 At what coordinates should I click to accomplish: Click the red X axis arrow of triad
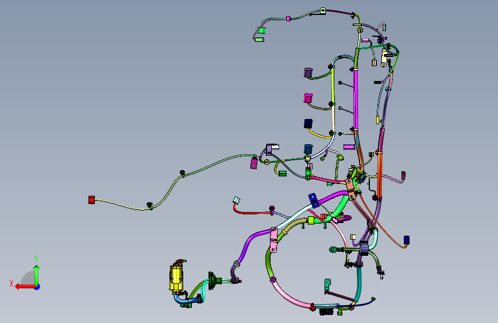click(25, 287)
